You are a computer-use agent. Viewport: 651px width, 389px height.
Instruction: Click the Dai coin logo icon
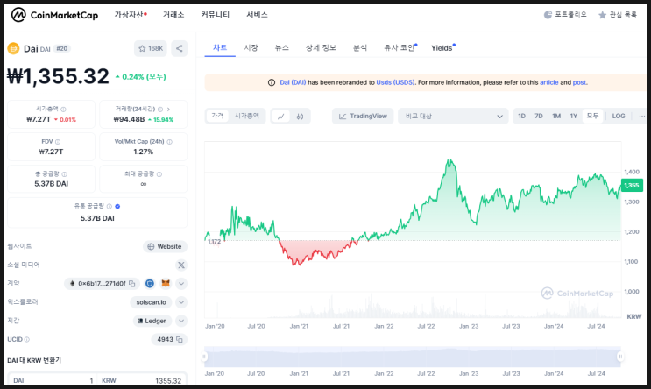click(13, 48)
